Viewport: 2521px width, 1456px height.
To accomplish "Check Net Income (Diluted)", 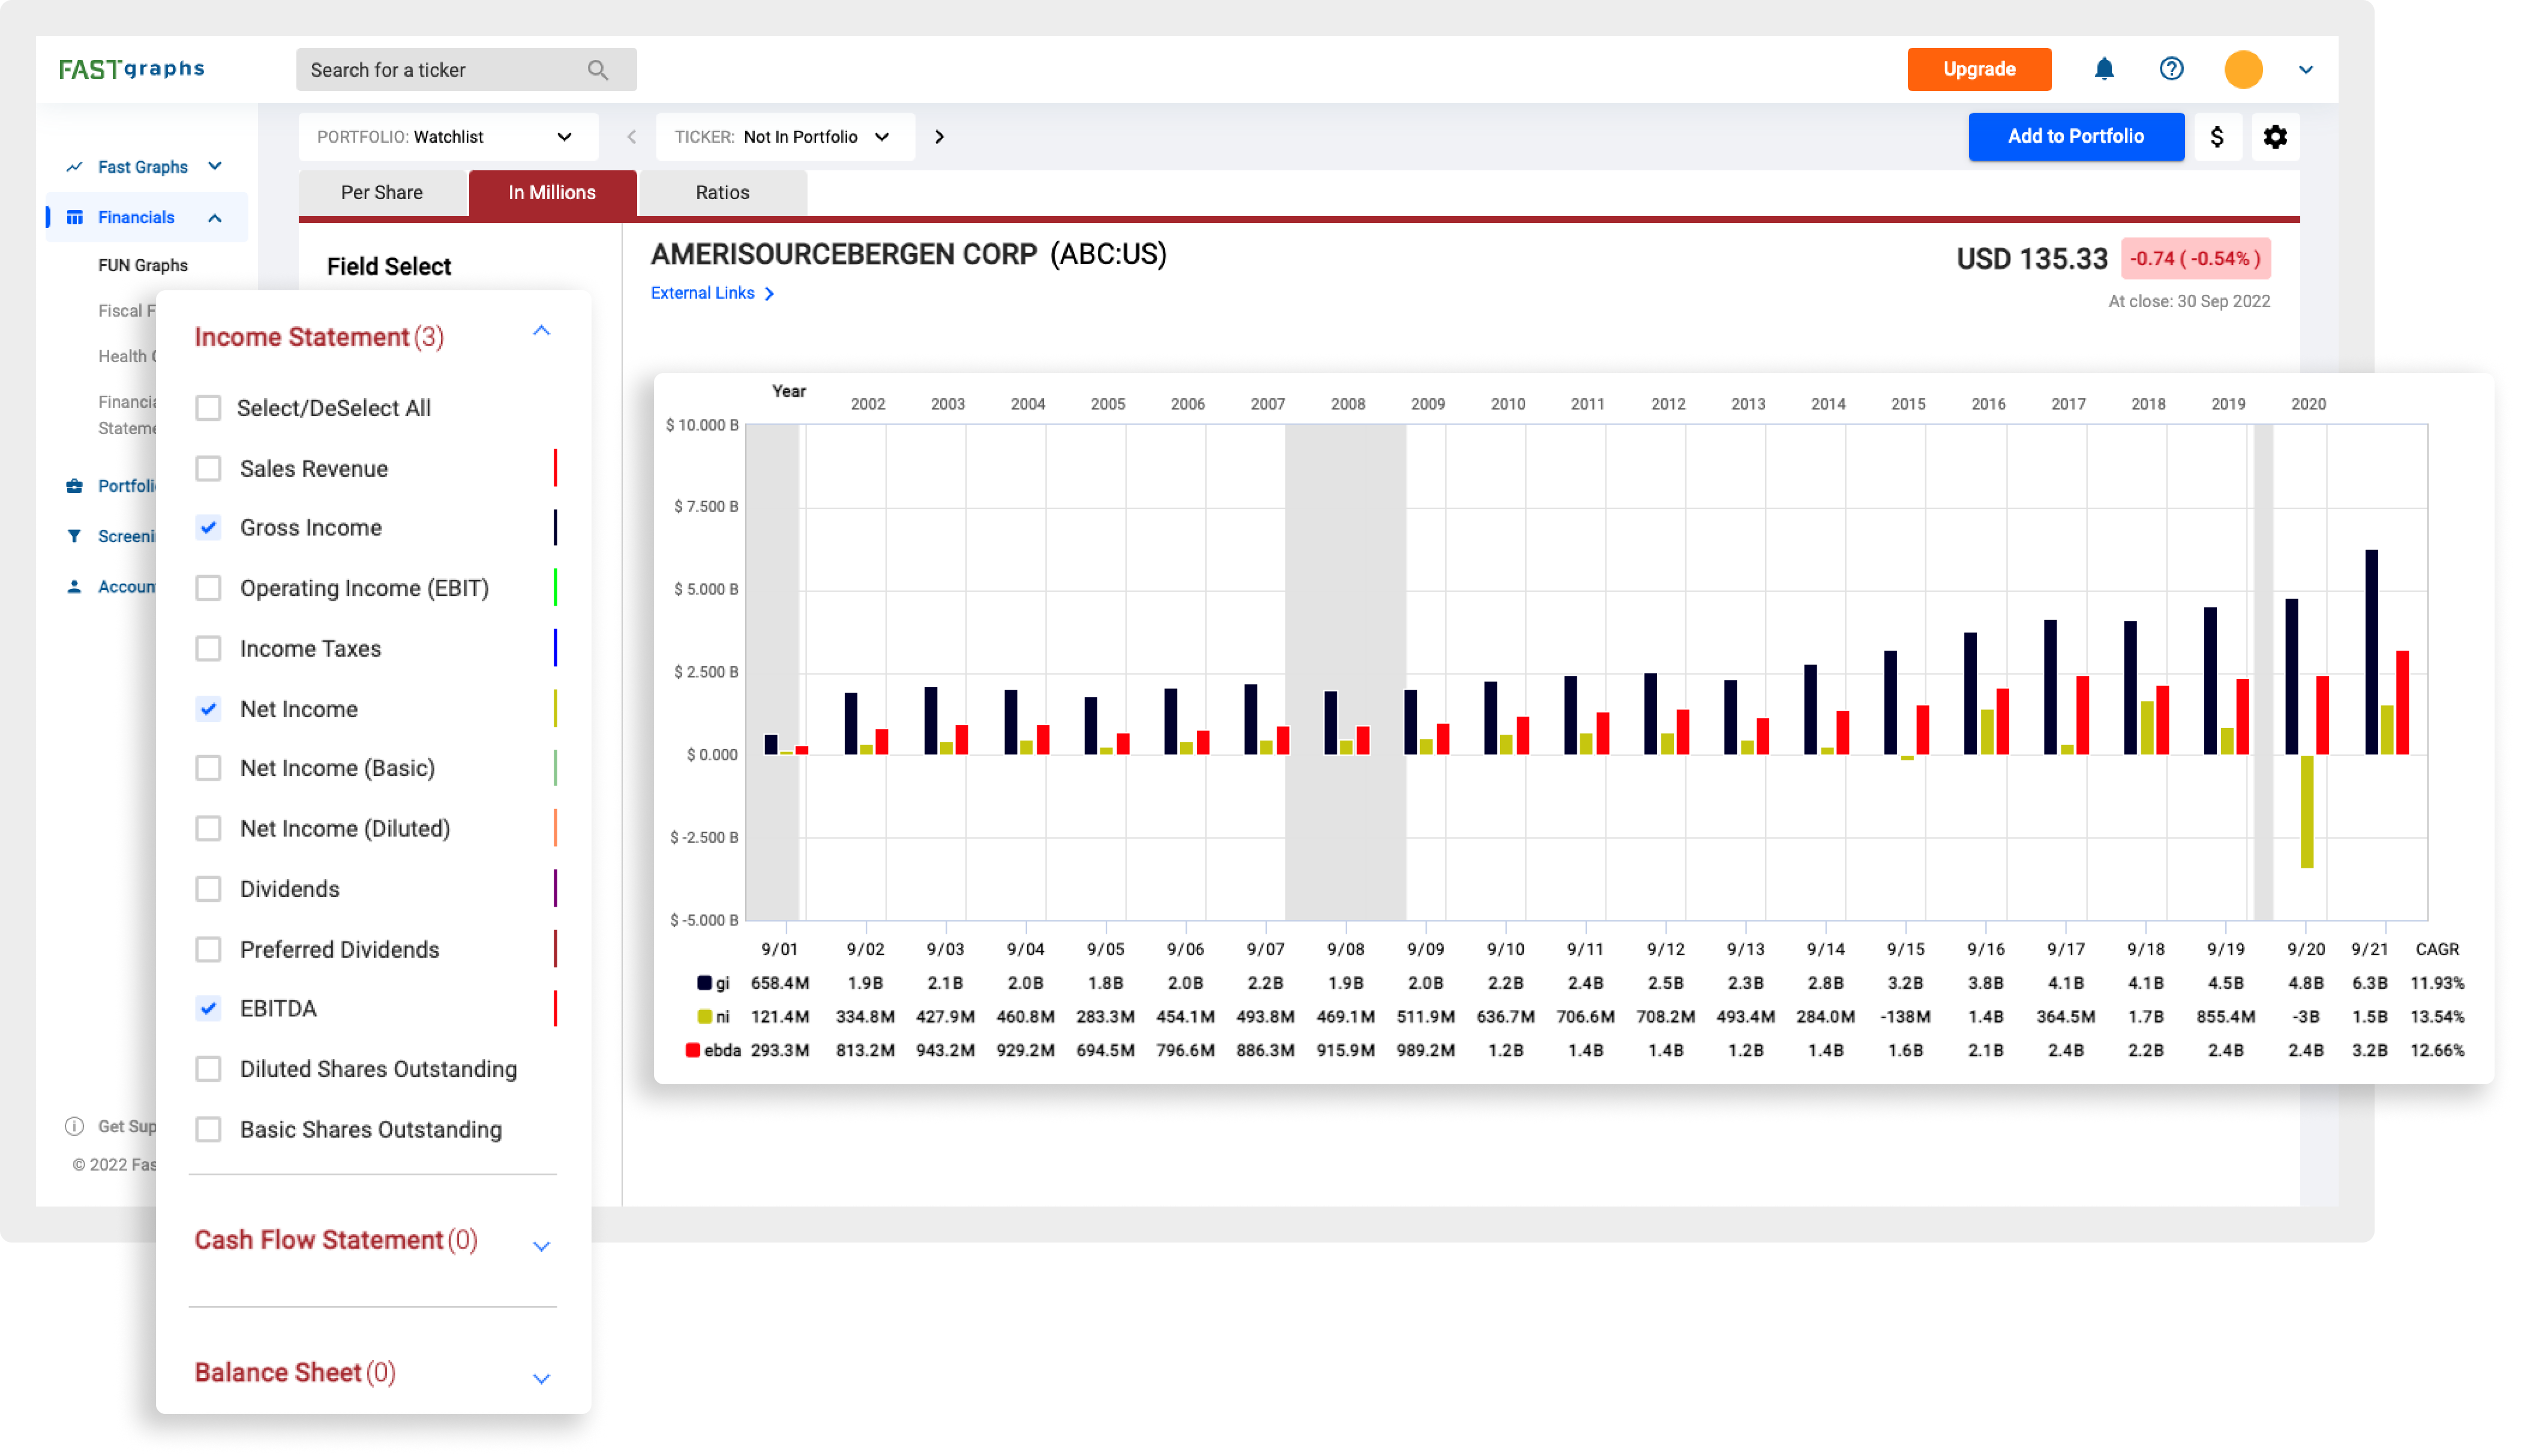I will pyautogui.click(x=208, y=828).
